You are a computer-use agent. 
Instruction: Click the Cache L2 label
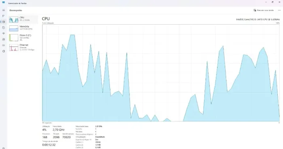[x=79, y=145]
